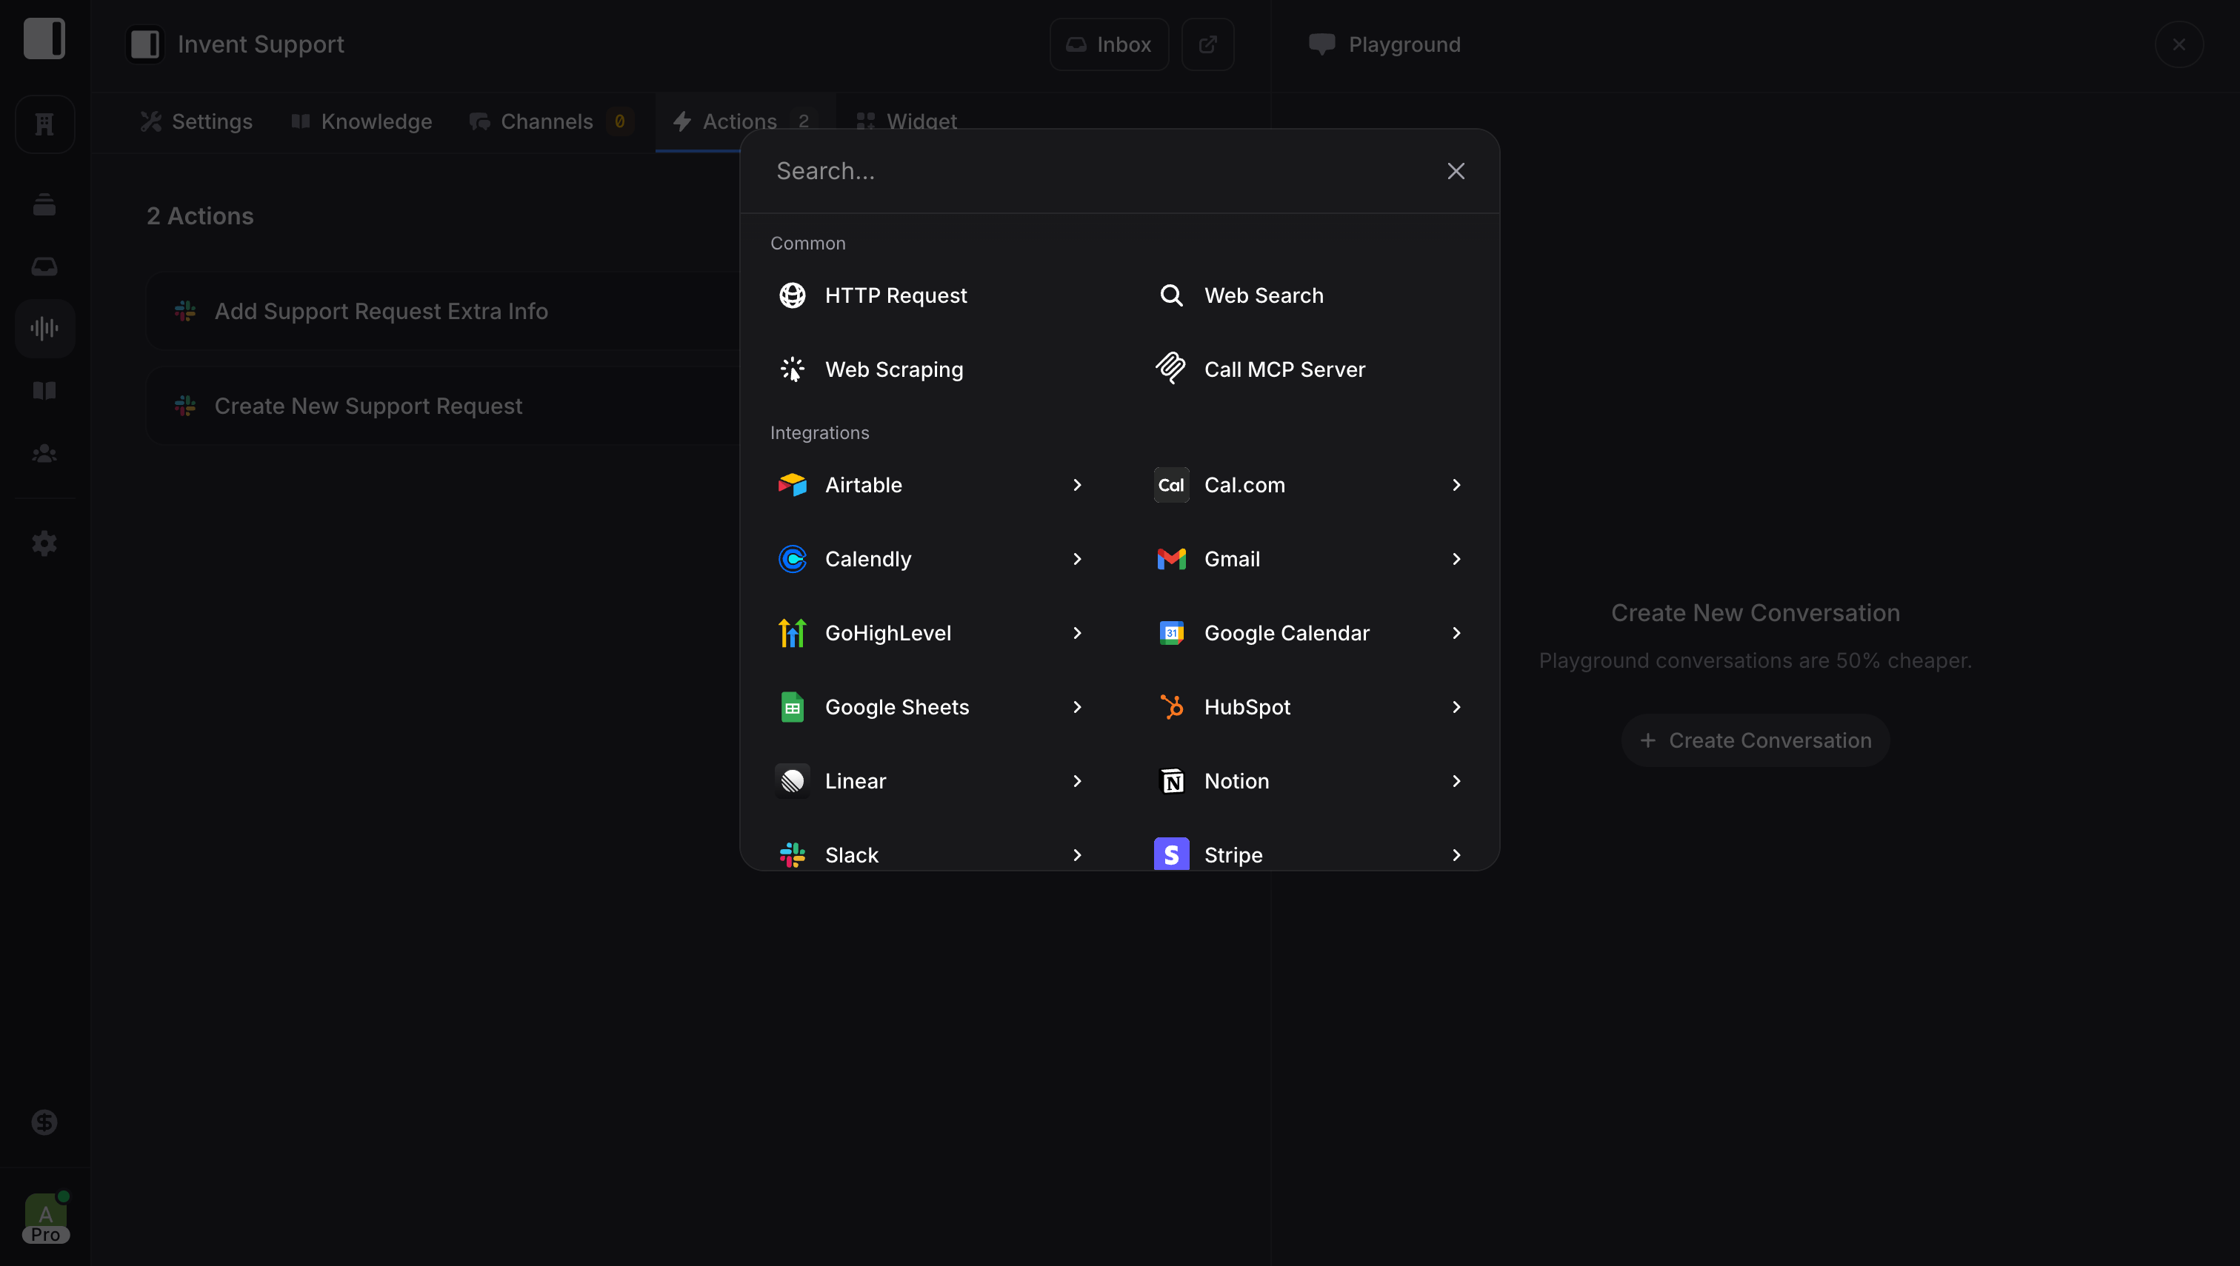Switch to the Settings tab

[x=196, y=121]
